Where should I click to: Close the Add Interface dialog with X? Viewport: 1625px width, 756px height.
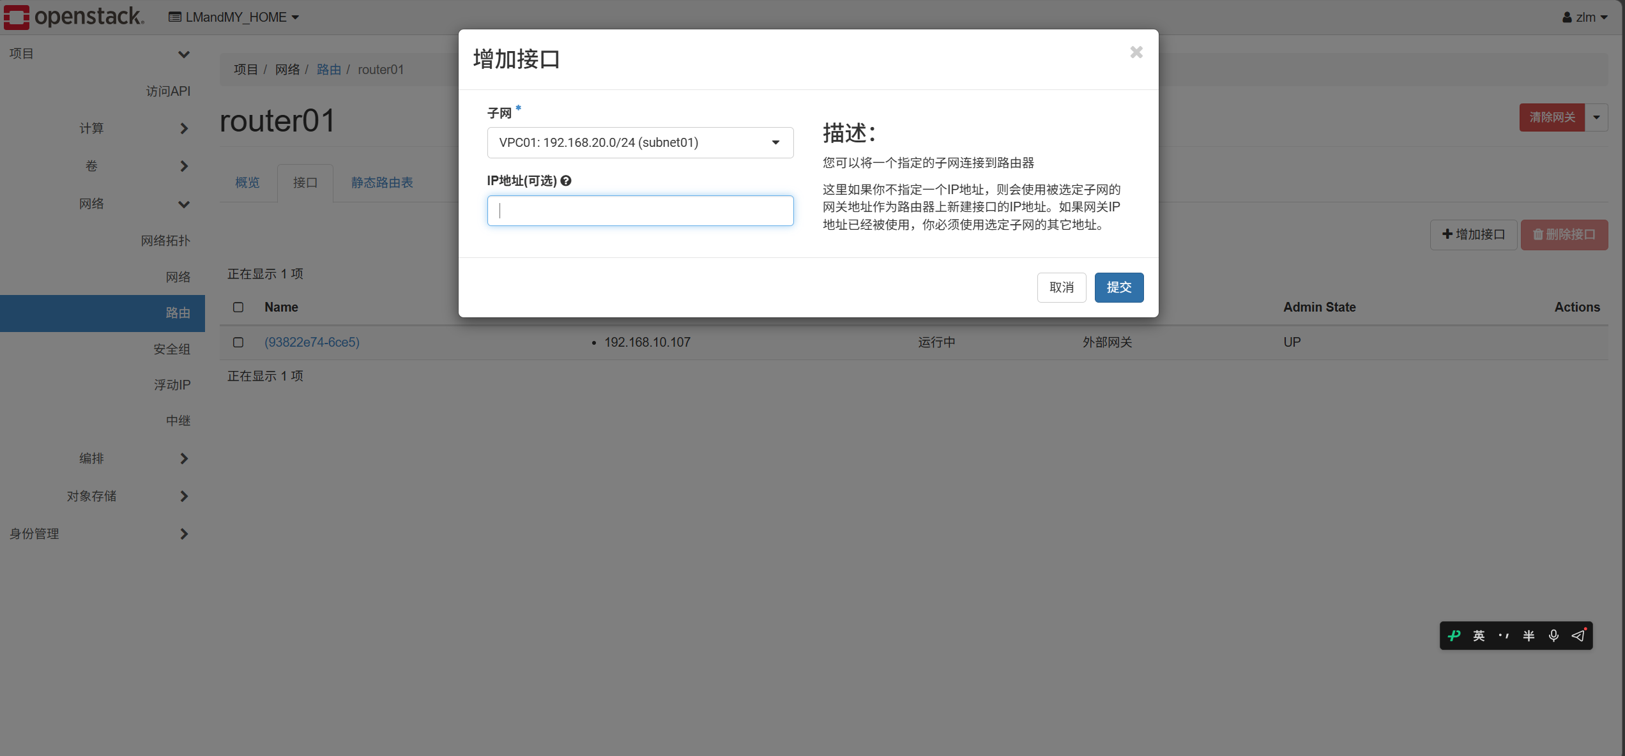click(x=1136, y=52)
